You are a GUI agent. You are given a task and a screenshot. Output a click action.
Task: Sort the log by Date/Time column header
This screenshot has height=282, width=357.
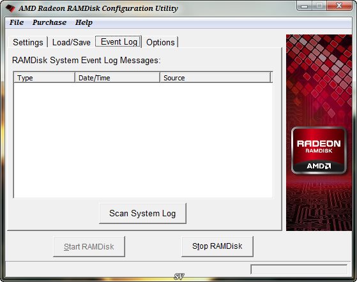pyautogui.click(x=118, y=78)
